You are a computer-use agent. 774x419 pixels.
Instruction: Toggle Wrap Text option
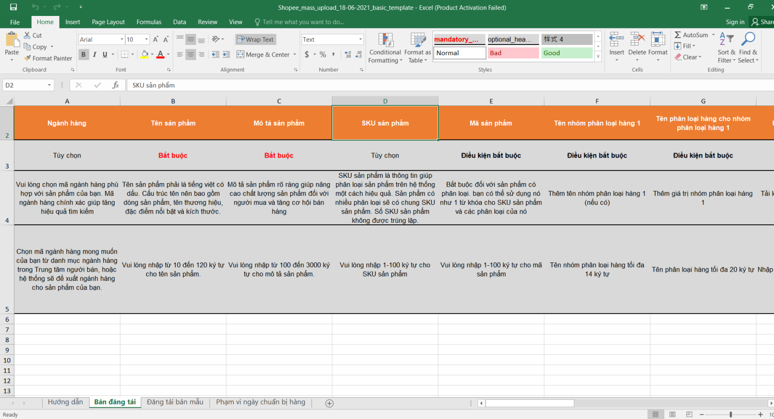(255, 40)
